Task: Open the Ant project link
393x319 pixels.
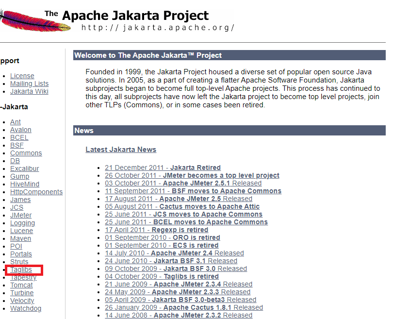Action: coord(16,122)
